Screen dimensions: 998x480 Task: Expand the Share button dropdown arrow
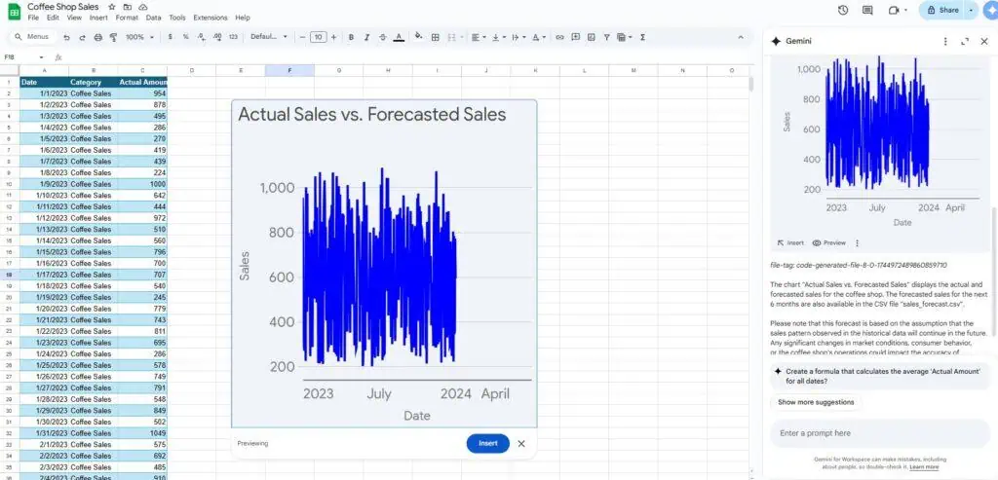[x=971, y=10]
